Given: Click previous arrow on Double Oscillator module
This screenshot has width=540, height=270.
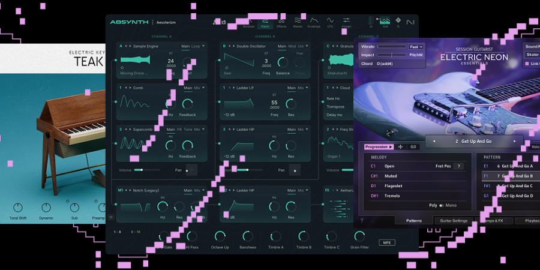Looking at the screenshot, I should (x=229, y=46).
